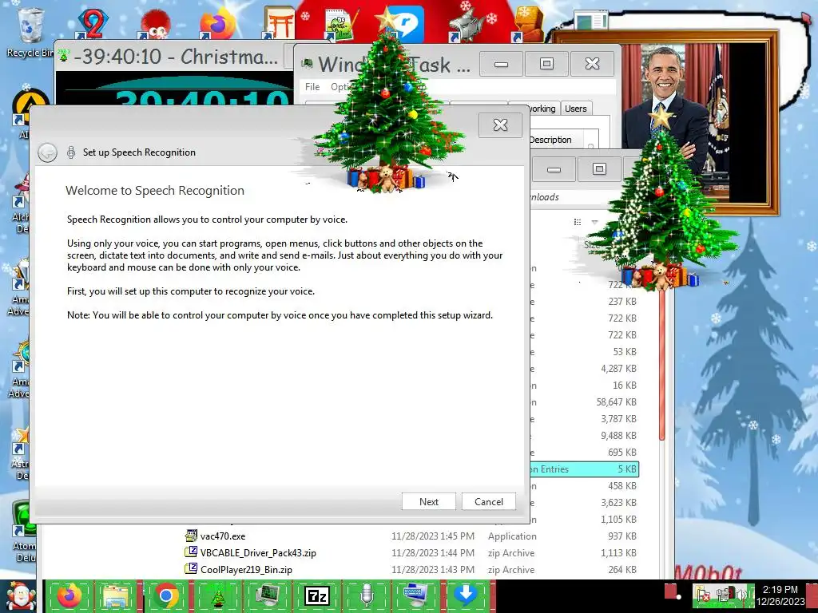Click the zip Archive type of CoolPlayer219_Bin.zip
Image resolution: width=818 pixels, height=613 pixels.
pos(511,570)
